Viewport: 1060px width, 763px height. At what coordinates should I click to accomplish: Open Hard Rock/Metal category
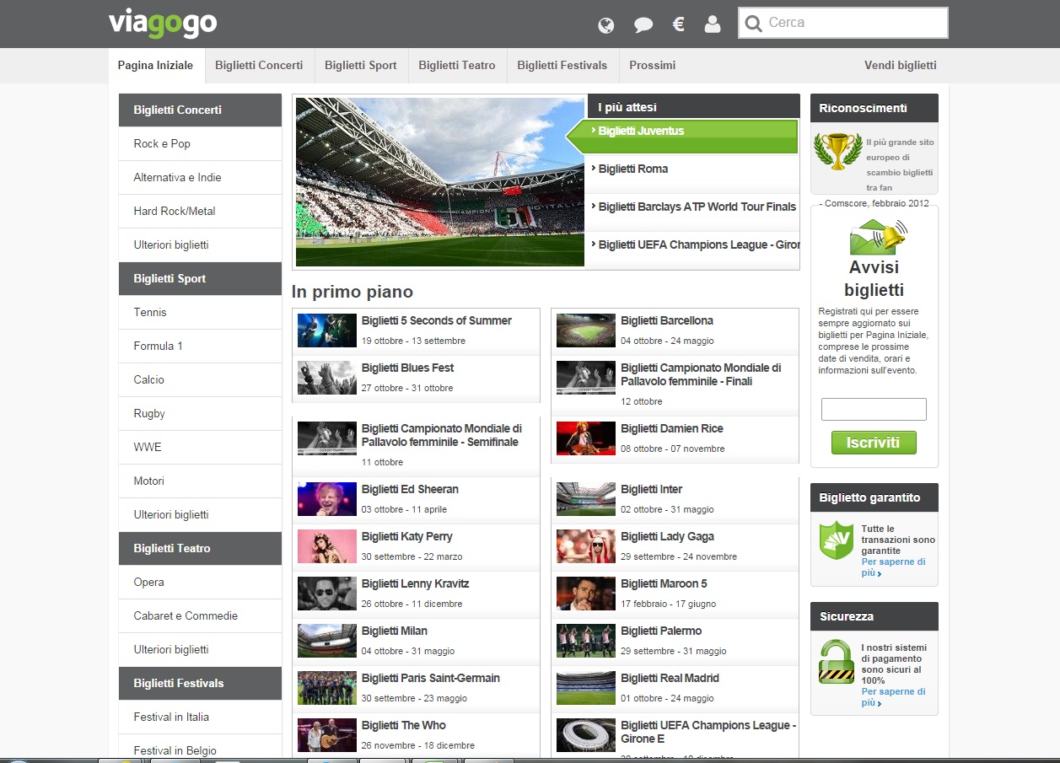[x=201, y=211]
